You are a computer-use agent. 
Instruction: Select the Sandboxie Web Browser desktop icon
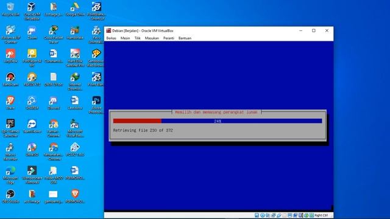pyautogui.click(x=96, y=58)
